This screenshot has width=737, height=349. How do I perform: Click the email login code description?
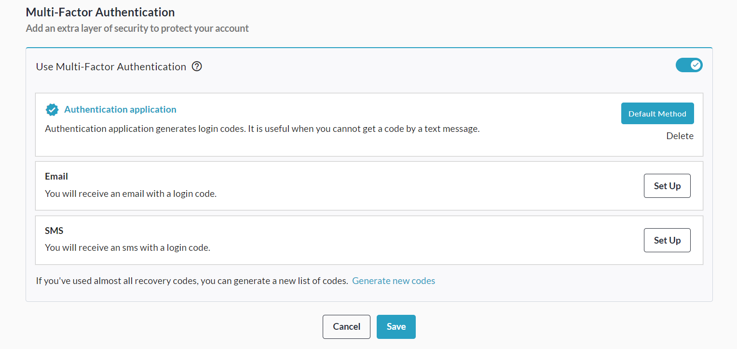[131, 194]
